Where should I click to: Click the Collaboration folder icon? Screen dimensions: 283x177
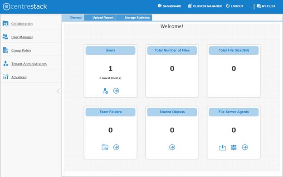tap(5, 24)
